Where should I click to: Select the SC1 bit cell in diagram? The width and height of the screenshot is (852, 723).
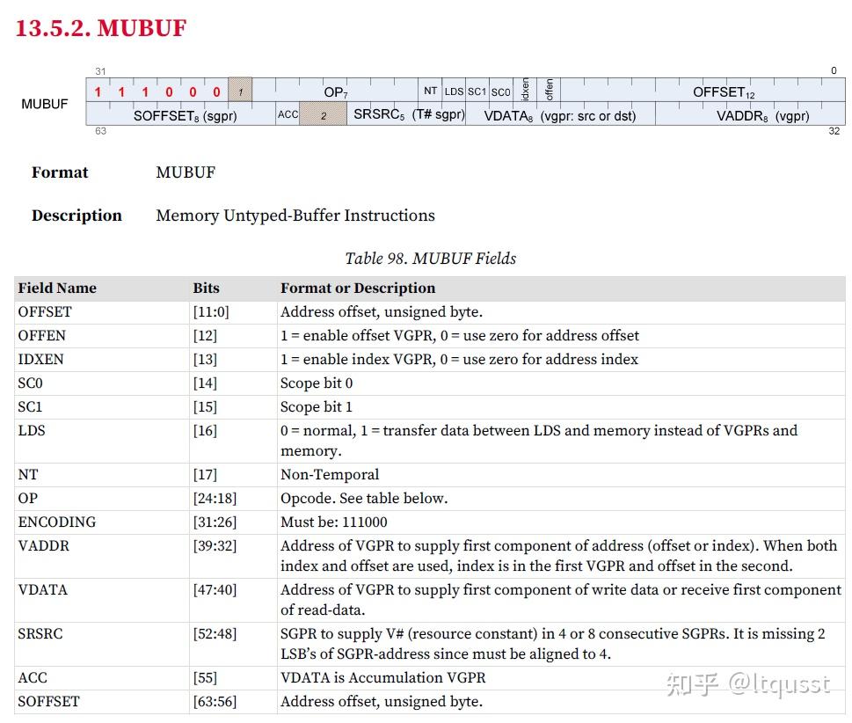[477, 91]
